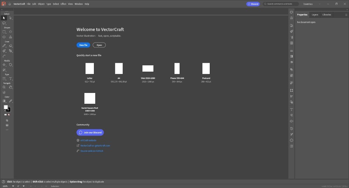
Task: Click the status bar help question icon
Action: 3,182
